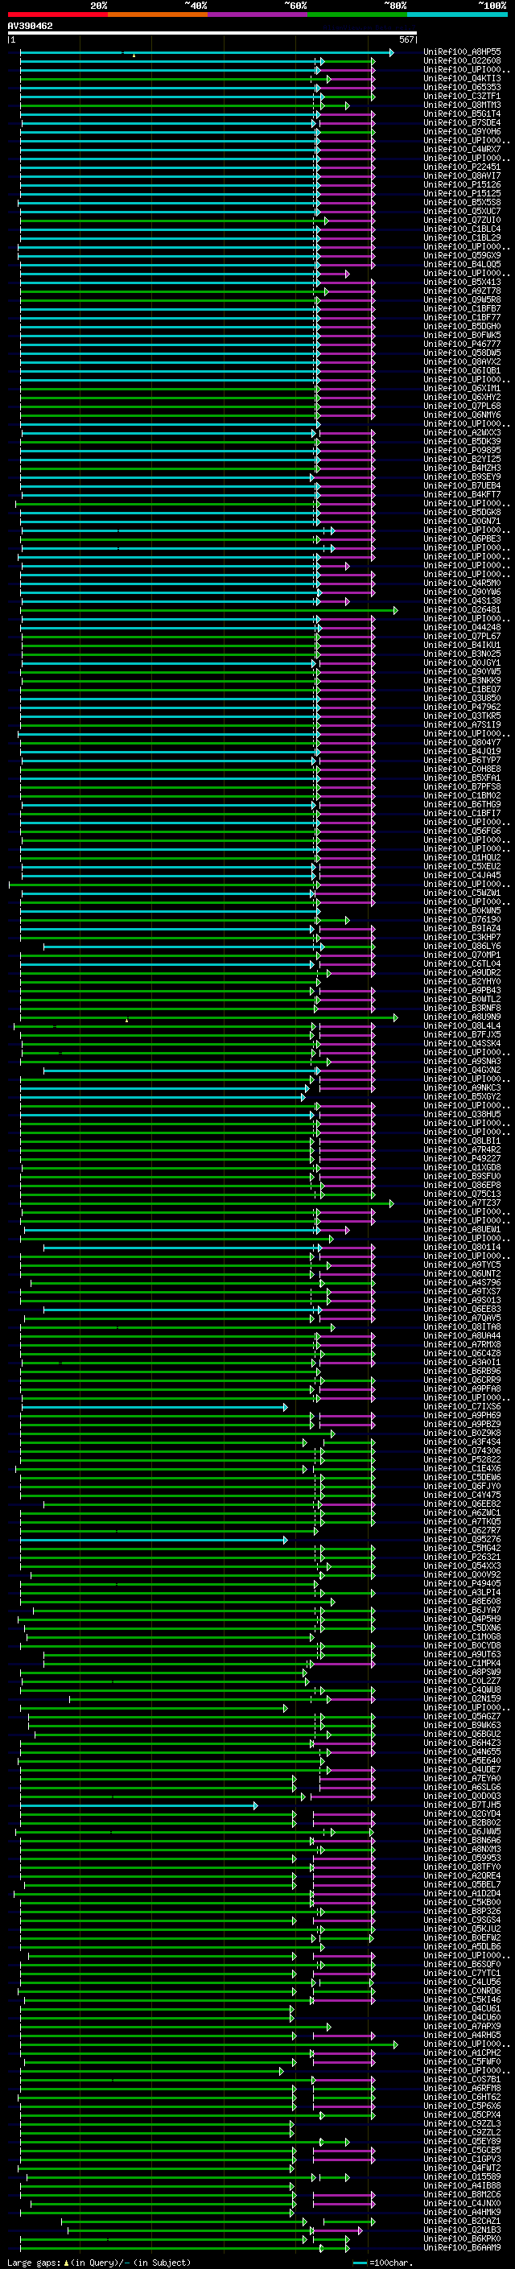Select hit UniRef100_B6TYP7

click(x=462, y=759)
